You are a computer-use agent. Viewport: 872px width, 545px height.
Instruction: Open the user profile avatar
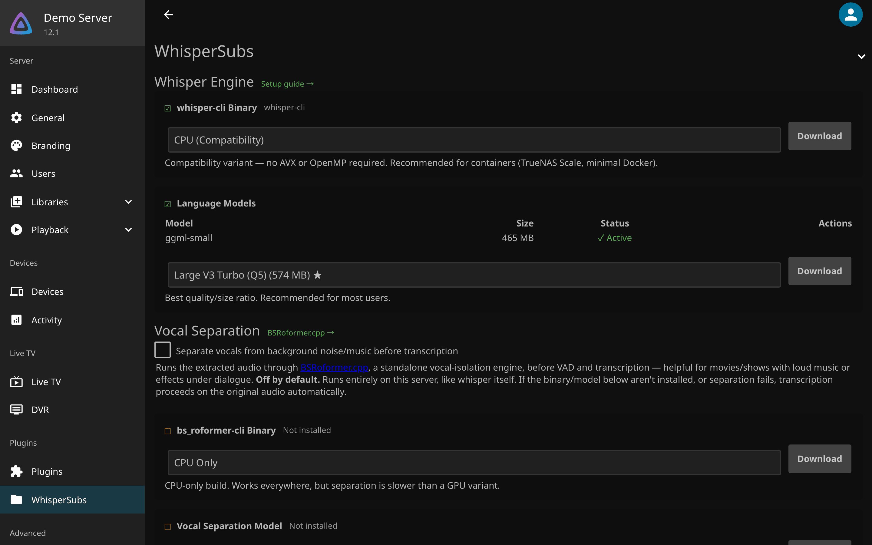851,15
